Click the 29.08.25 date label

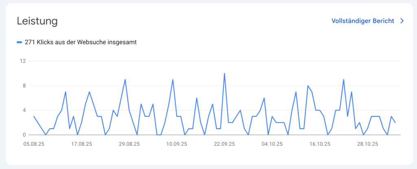click(129, 144)
